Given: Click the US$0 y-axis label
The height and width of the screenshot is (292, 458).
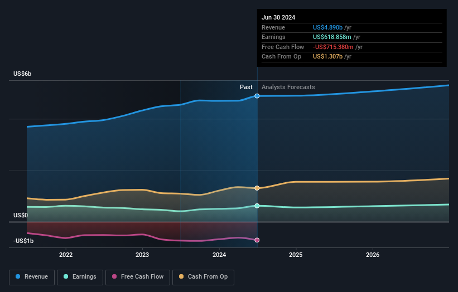Looking at the screenshot, I should [x=21, y=215].
